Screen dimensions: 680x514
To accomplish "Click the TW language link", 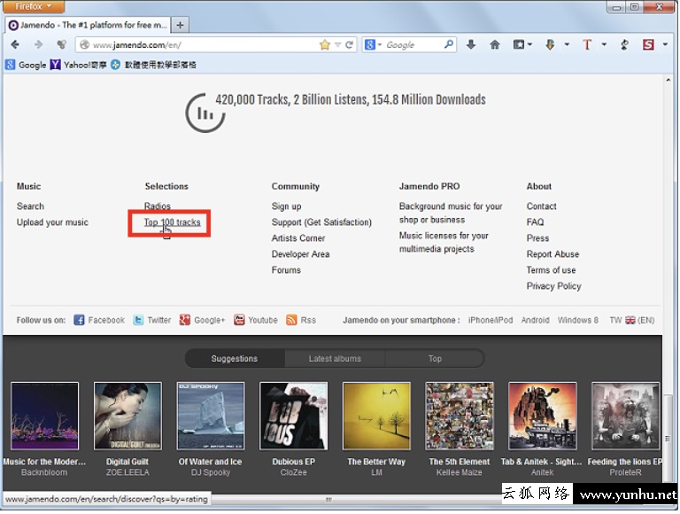I will 615,321.
